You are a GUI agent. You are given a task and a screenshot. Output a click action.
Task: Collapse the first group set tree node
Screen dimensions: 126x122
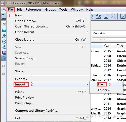tap(3, 66)
